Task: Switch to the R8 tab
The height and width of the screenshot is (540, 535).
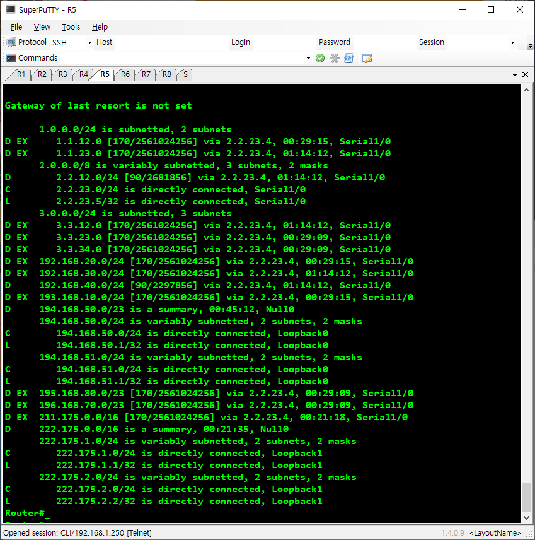Action: [x=167, y=74]
